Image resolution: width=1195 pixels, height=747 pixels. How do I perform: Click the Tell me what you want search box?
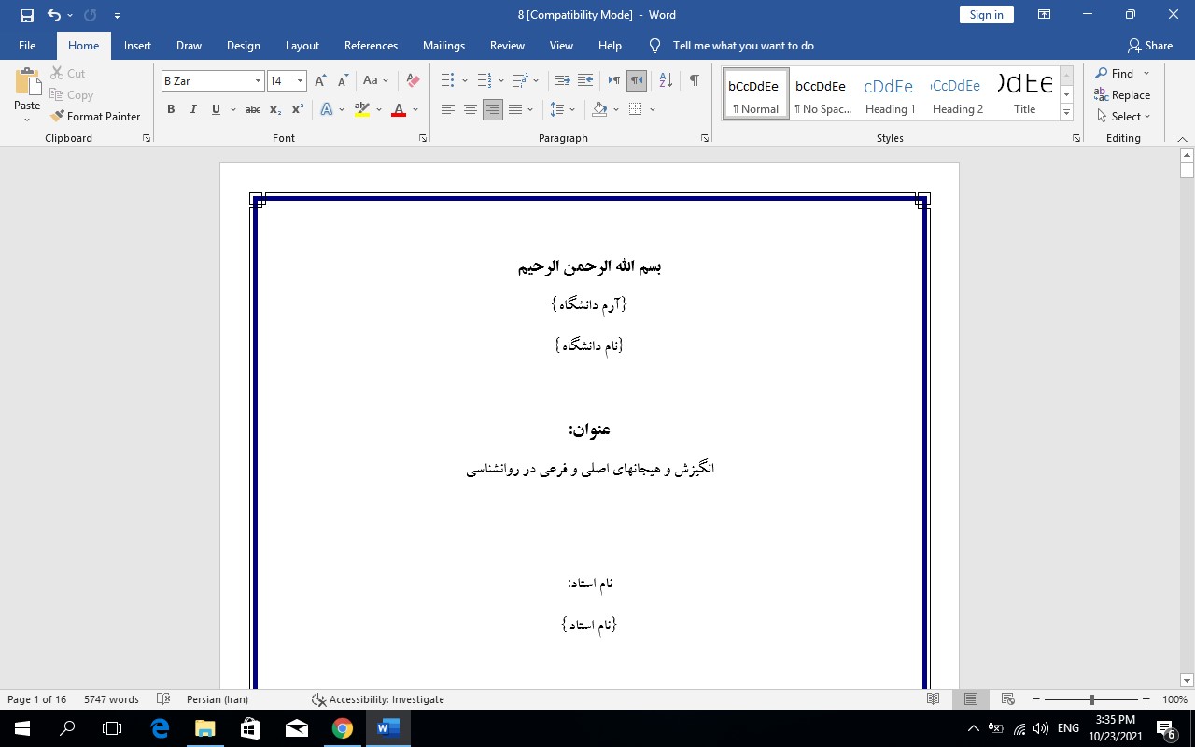tap(743, 46)
